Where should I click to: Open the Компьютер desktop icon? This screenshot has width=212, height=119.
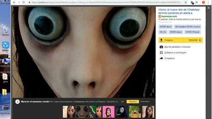click(x=5, y=62)
